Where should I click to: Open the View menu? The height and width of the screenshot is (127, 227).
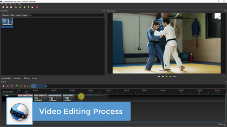(15, 4)
